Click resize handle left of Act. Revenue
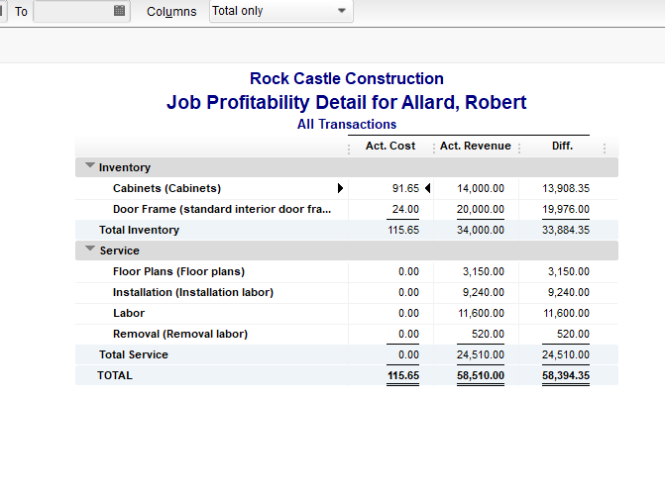665x501 pixels. pyautogui.click(x=433, y=148)
